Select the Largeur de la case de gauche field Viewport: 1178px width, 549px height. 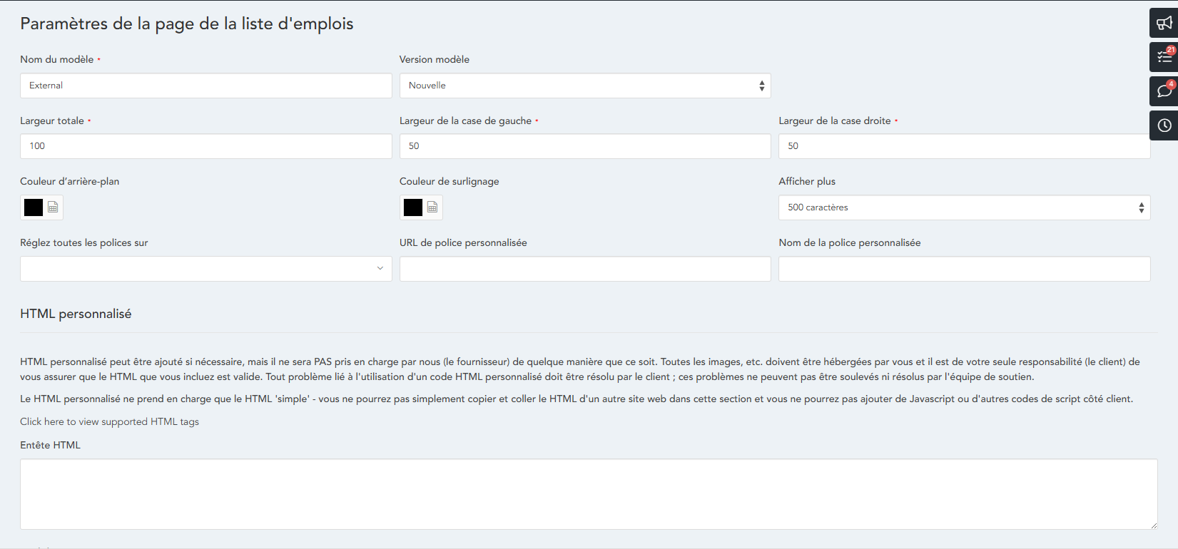(x=584, y=146)
